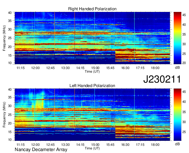Click the 45 dB value on the top color bar
This screenshot has height=153, width=189.
(184, 15)
